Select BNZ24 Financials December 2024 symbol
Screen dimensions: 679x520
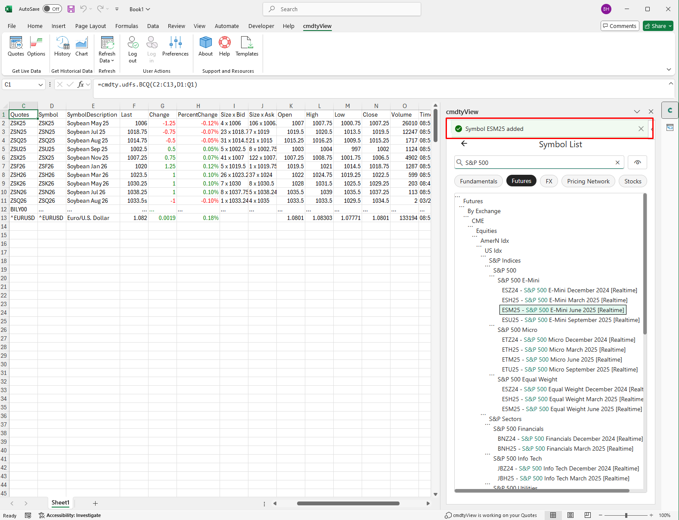coord(570,439)
